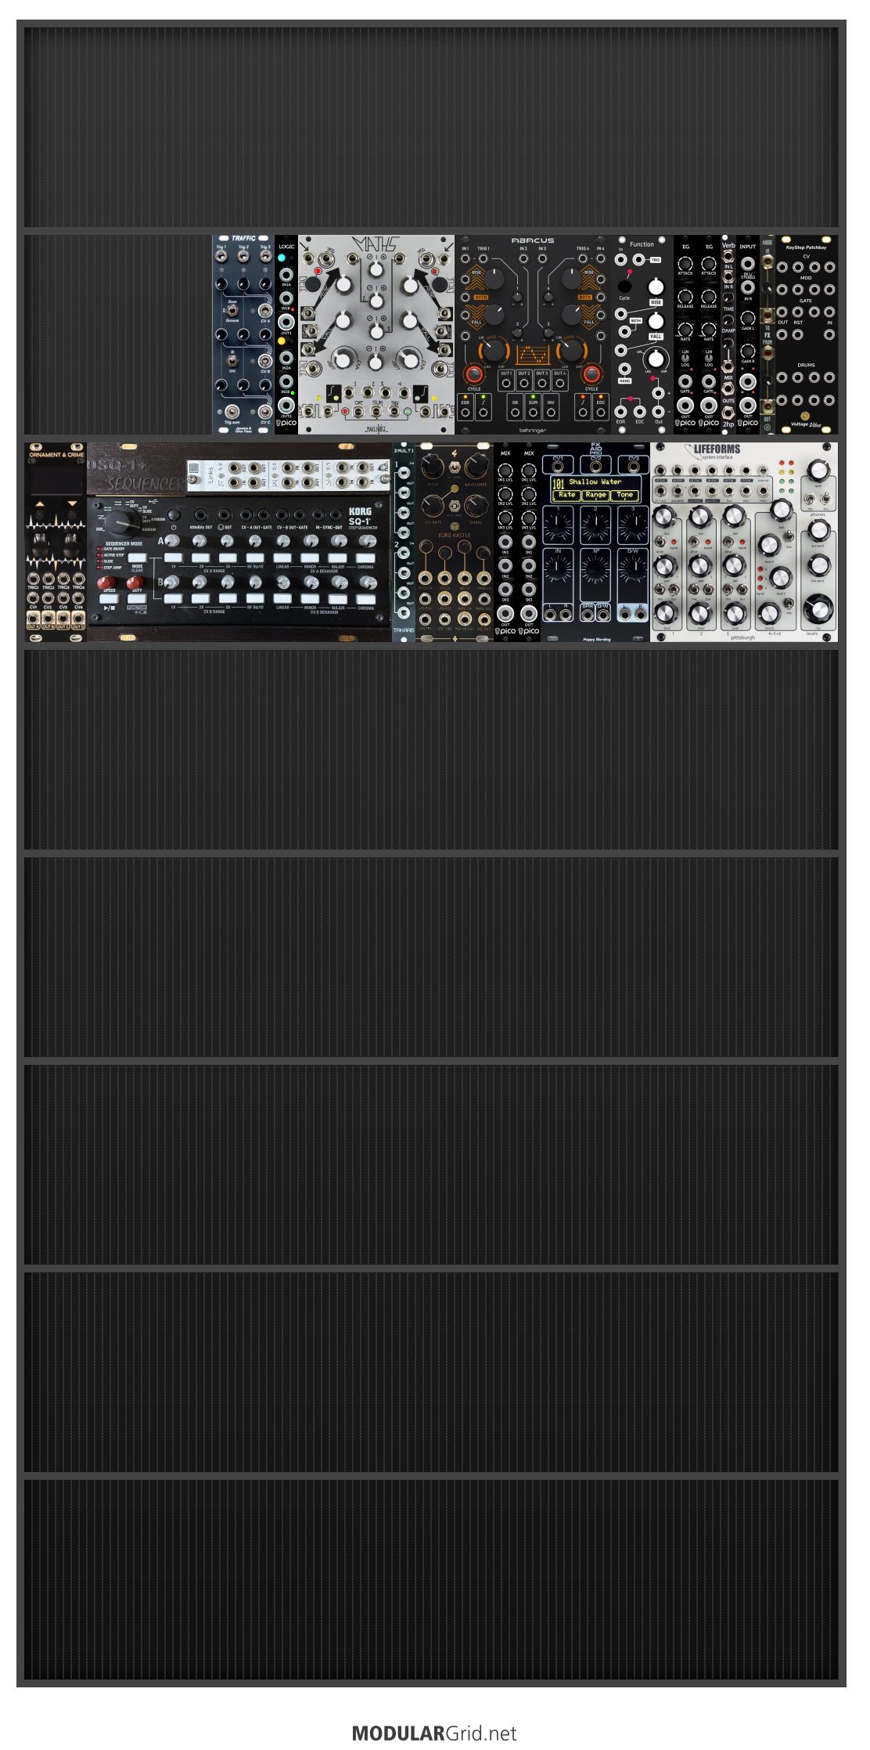
Task: Click TRIG1 jack on Ornament & Crime
Action: pos(33,579)
